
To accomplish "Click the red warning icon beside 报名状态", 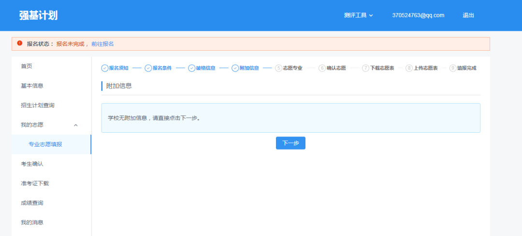I will [x=20, y=43].
